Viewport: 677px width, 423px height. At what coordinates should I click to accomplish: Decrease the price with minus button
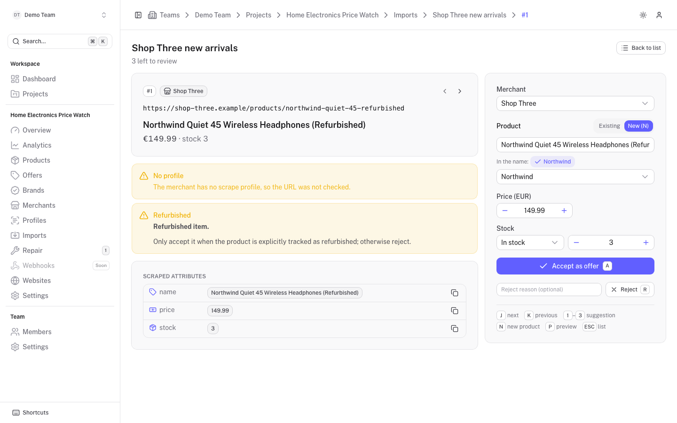(505, 211)
